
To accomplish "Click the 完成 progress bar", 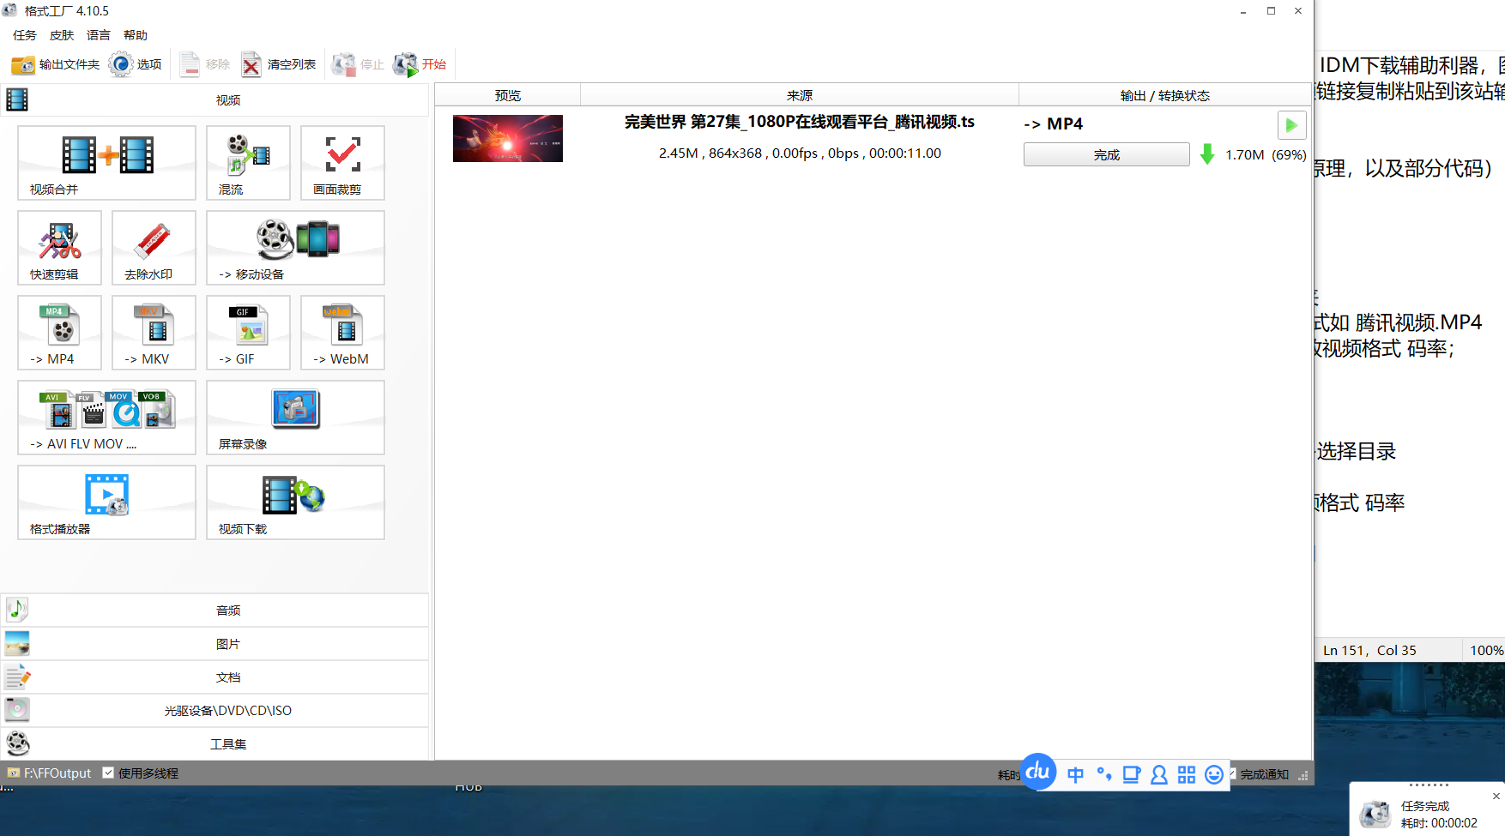I will [1106, 155].
